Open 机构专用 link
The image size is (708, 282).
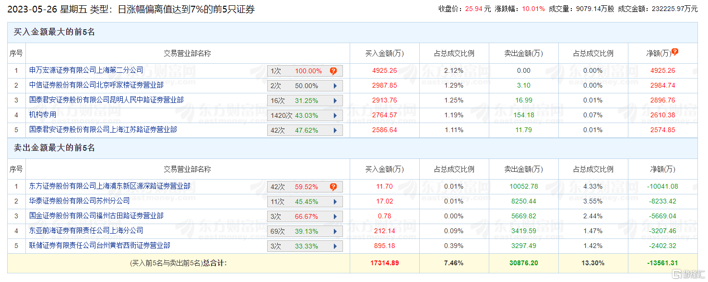pyautogui.click(x=43, y=114)
